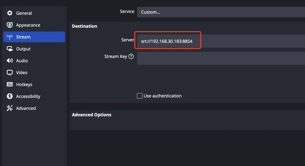Click the Stream antenna icon
The width and height of the screenshot is (305, 166).
[x=10, y=37]
